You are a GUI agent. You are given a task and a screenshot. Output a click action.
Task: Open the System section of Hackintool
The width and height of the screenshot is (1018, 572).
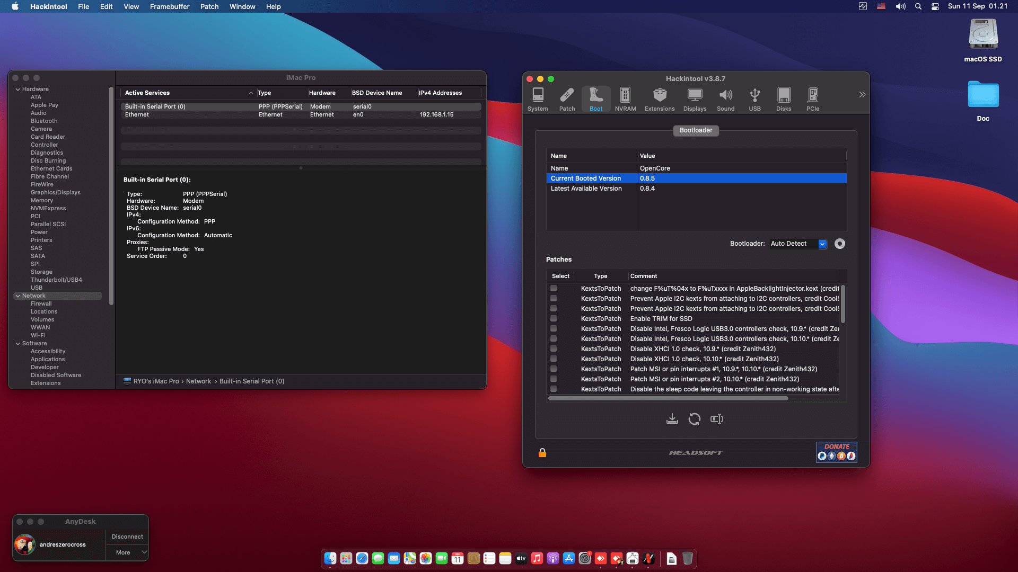pos(538,99)
